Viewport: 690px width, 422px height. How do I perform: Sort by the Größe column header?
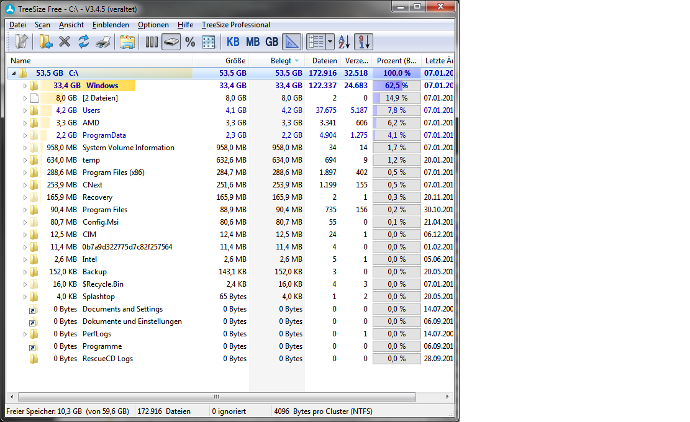click(221, 61)
